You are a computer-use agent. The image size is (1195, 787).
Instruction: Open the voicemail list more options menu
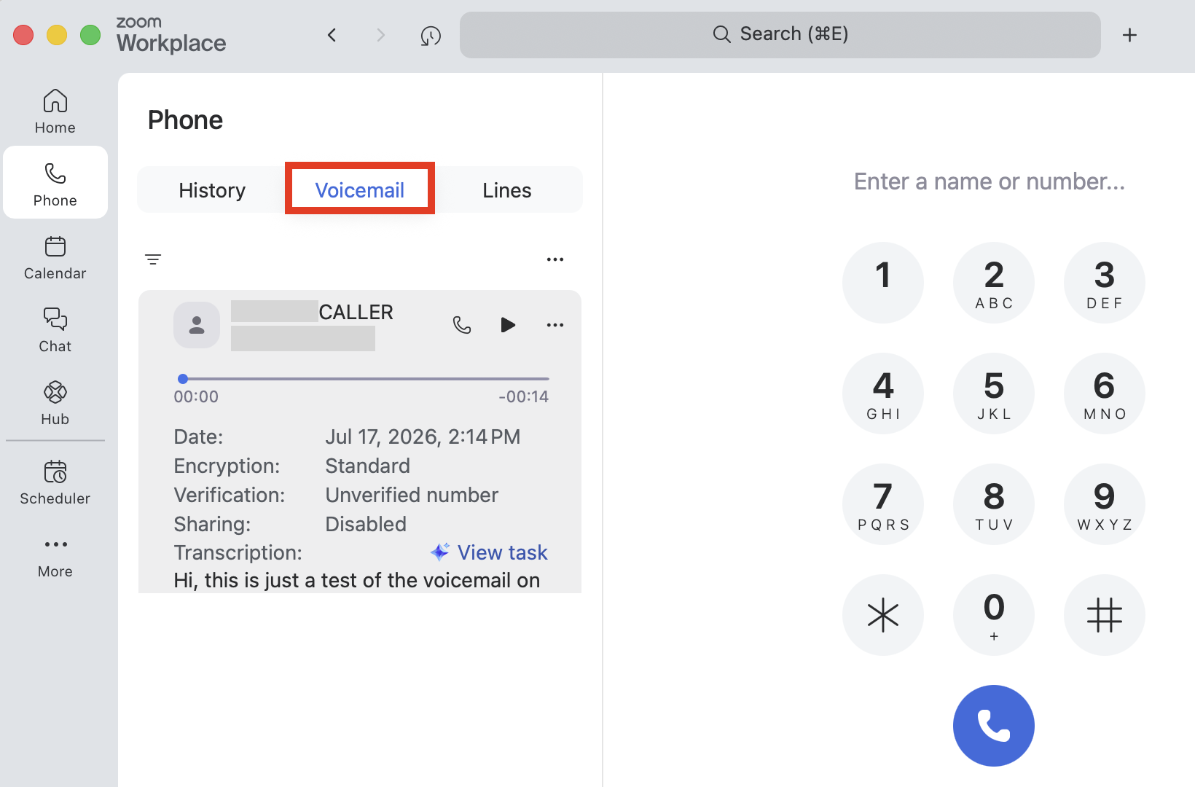tap(555, 259)
